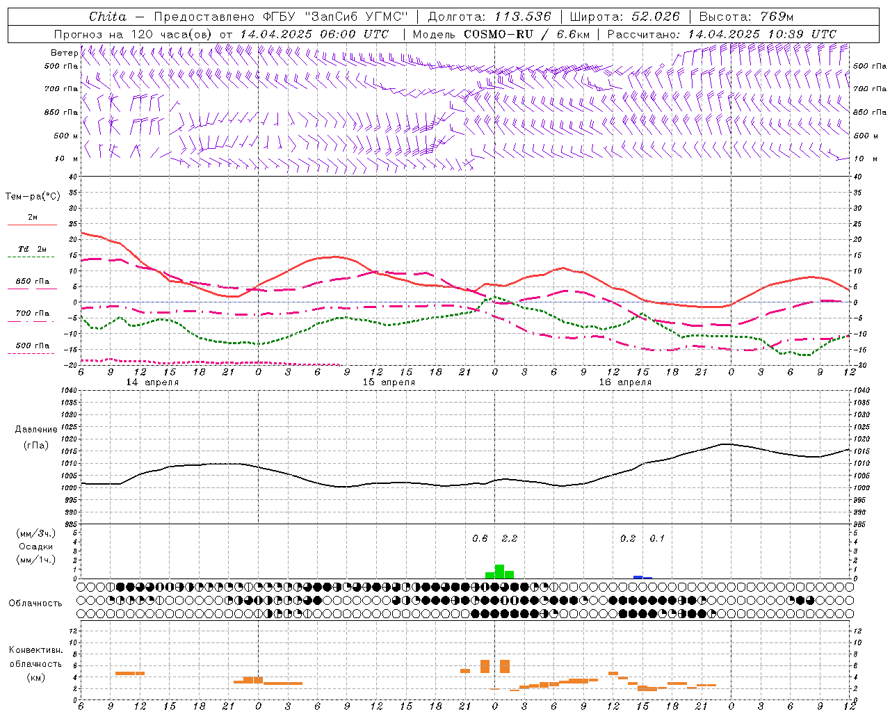Click the "10 м" label left of wind barbs

67,159
